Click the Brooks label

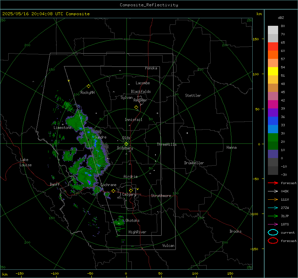coord(235,231)
